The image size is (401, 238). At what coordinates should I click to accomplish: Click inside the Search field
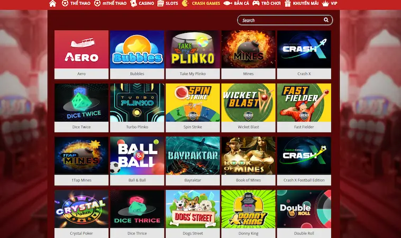point(285,20)
